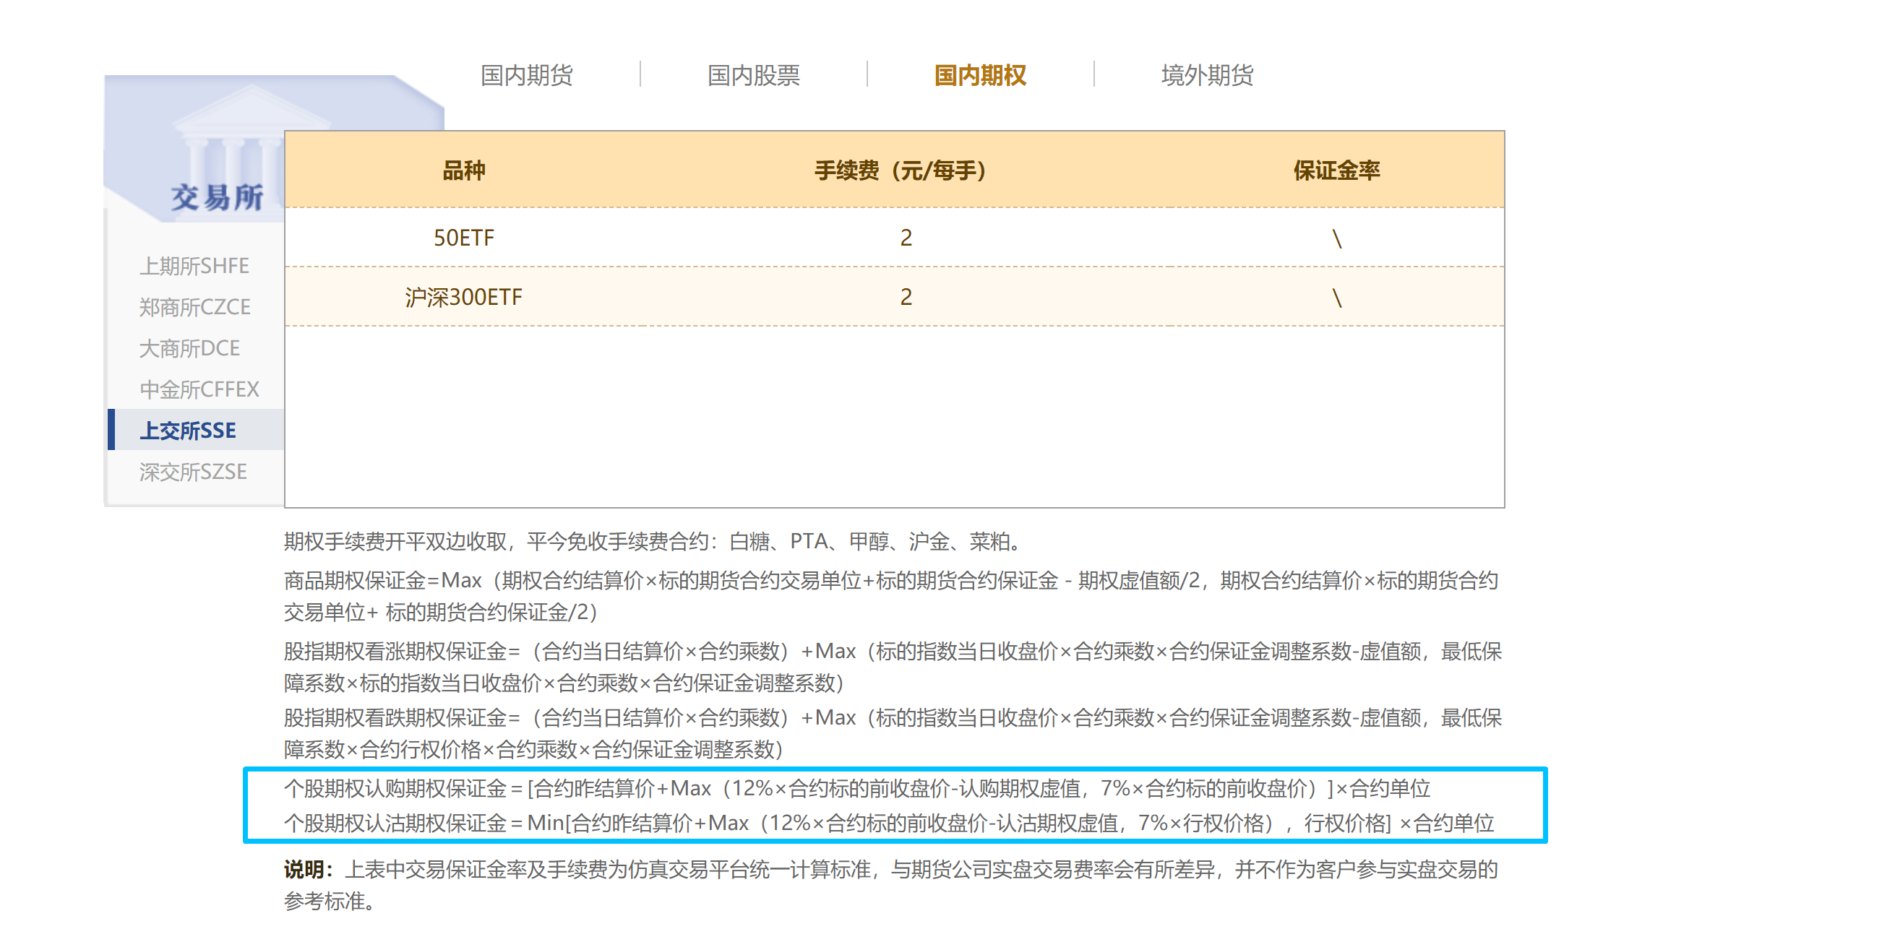This screenshot has height=942, width=1882.
Task: Open 大商所DCE exchange entry
Action: (189, 348)
